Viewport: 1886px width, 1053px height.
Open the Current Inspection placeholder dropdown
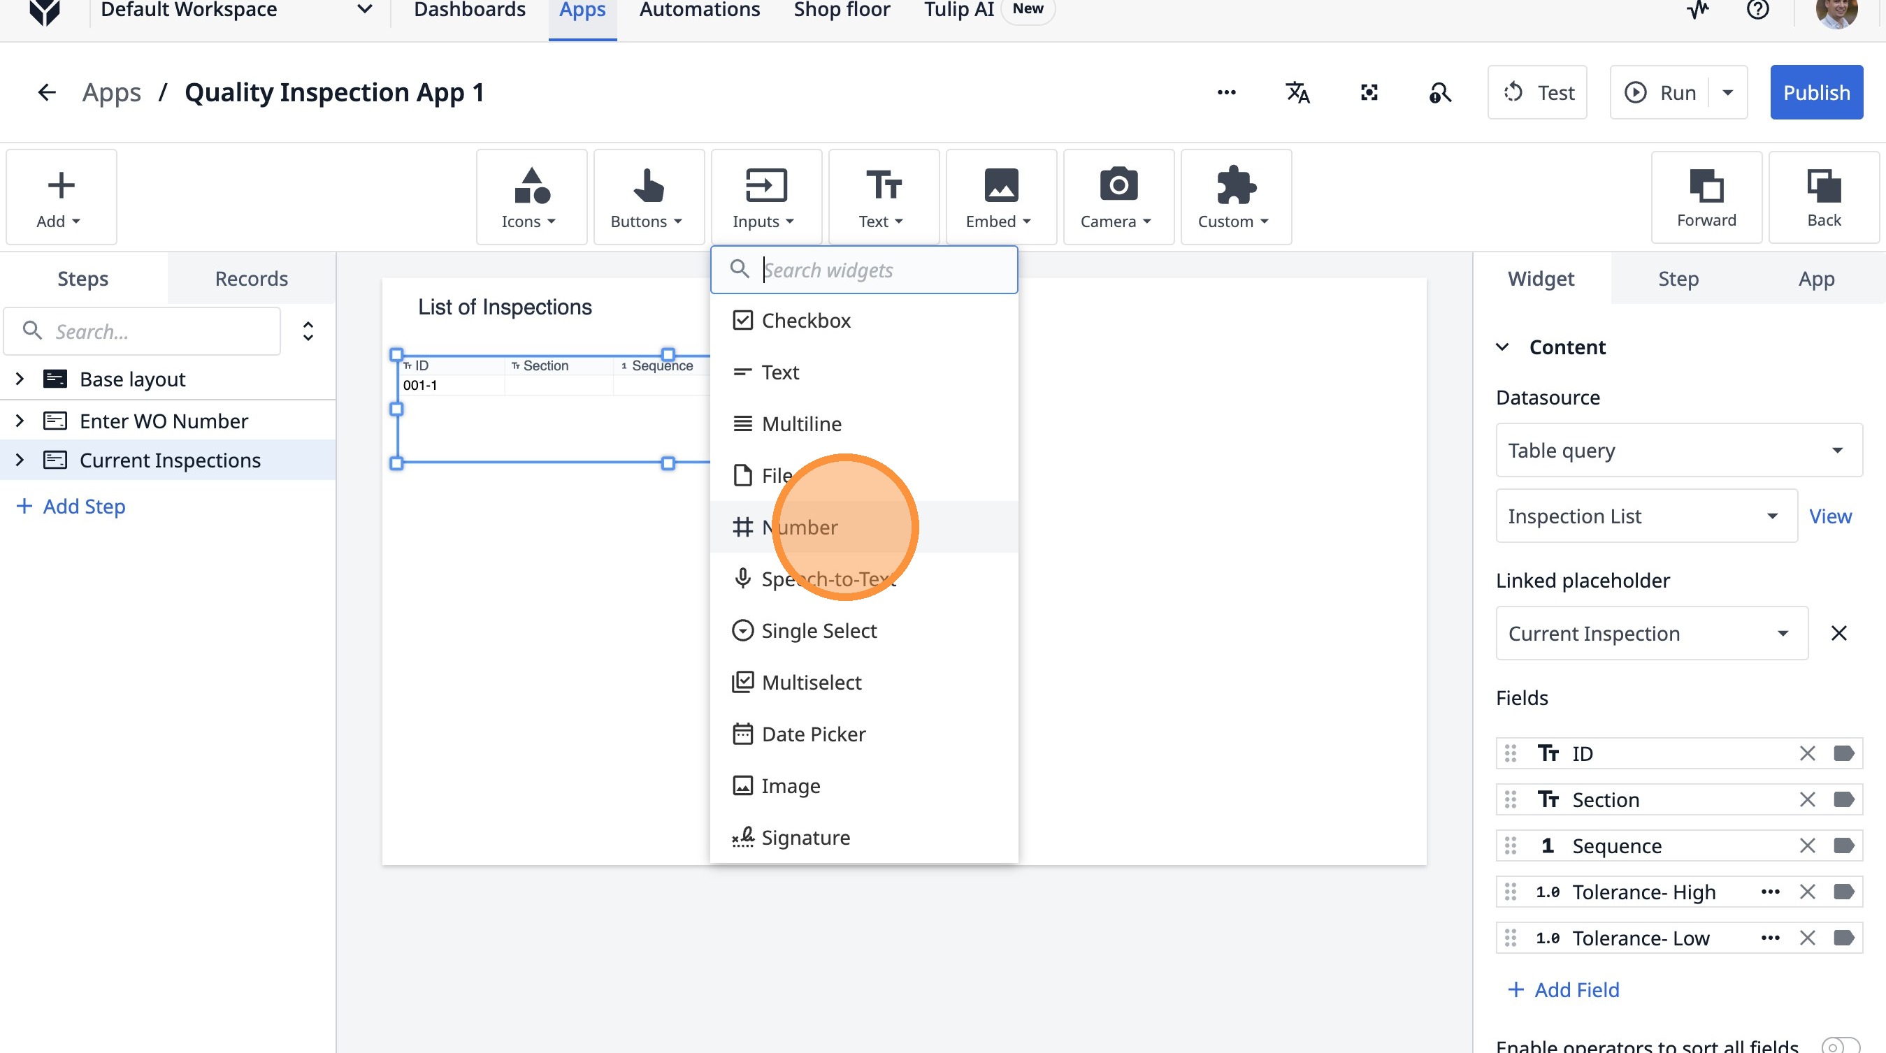click(x=1650, y=633)
